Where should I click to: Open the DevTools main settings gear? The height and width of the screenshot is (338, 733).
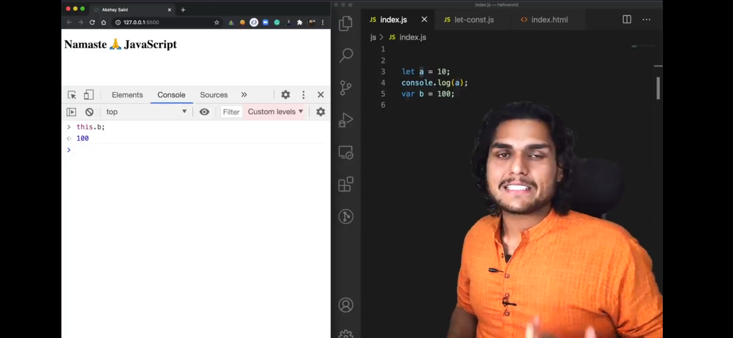pyautogui.click(x=285, y=95)
